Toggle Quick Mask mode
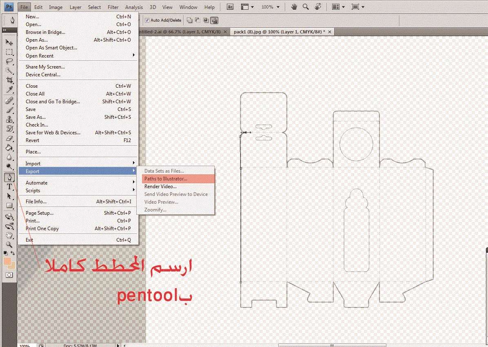This screenshot has width=488, height=347. [x=9, y=275]
